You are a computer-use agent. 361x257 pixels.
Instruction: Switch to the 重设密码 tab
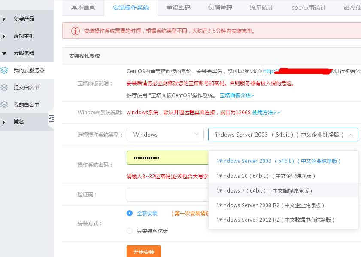[179, 8]
